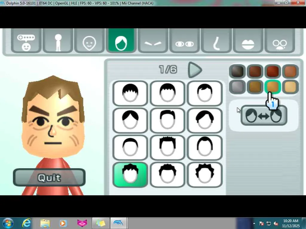Open the nickname and profile tab
The width and height of the screenshot is (306, 229).
(26, 41)
